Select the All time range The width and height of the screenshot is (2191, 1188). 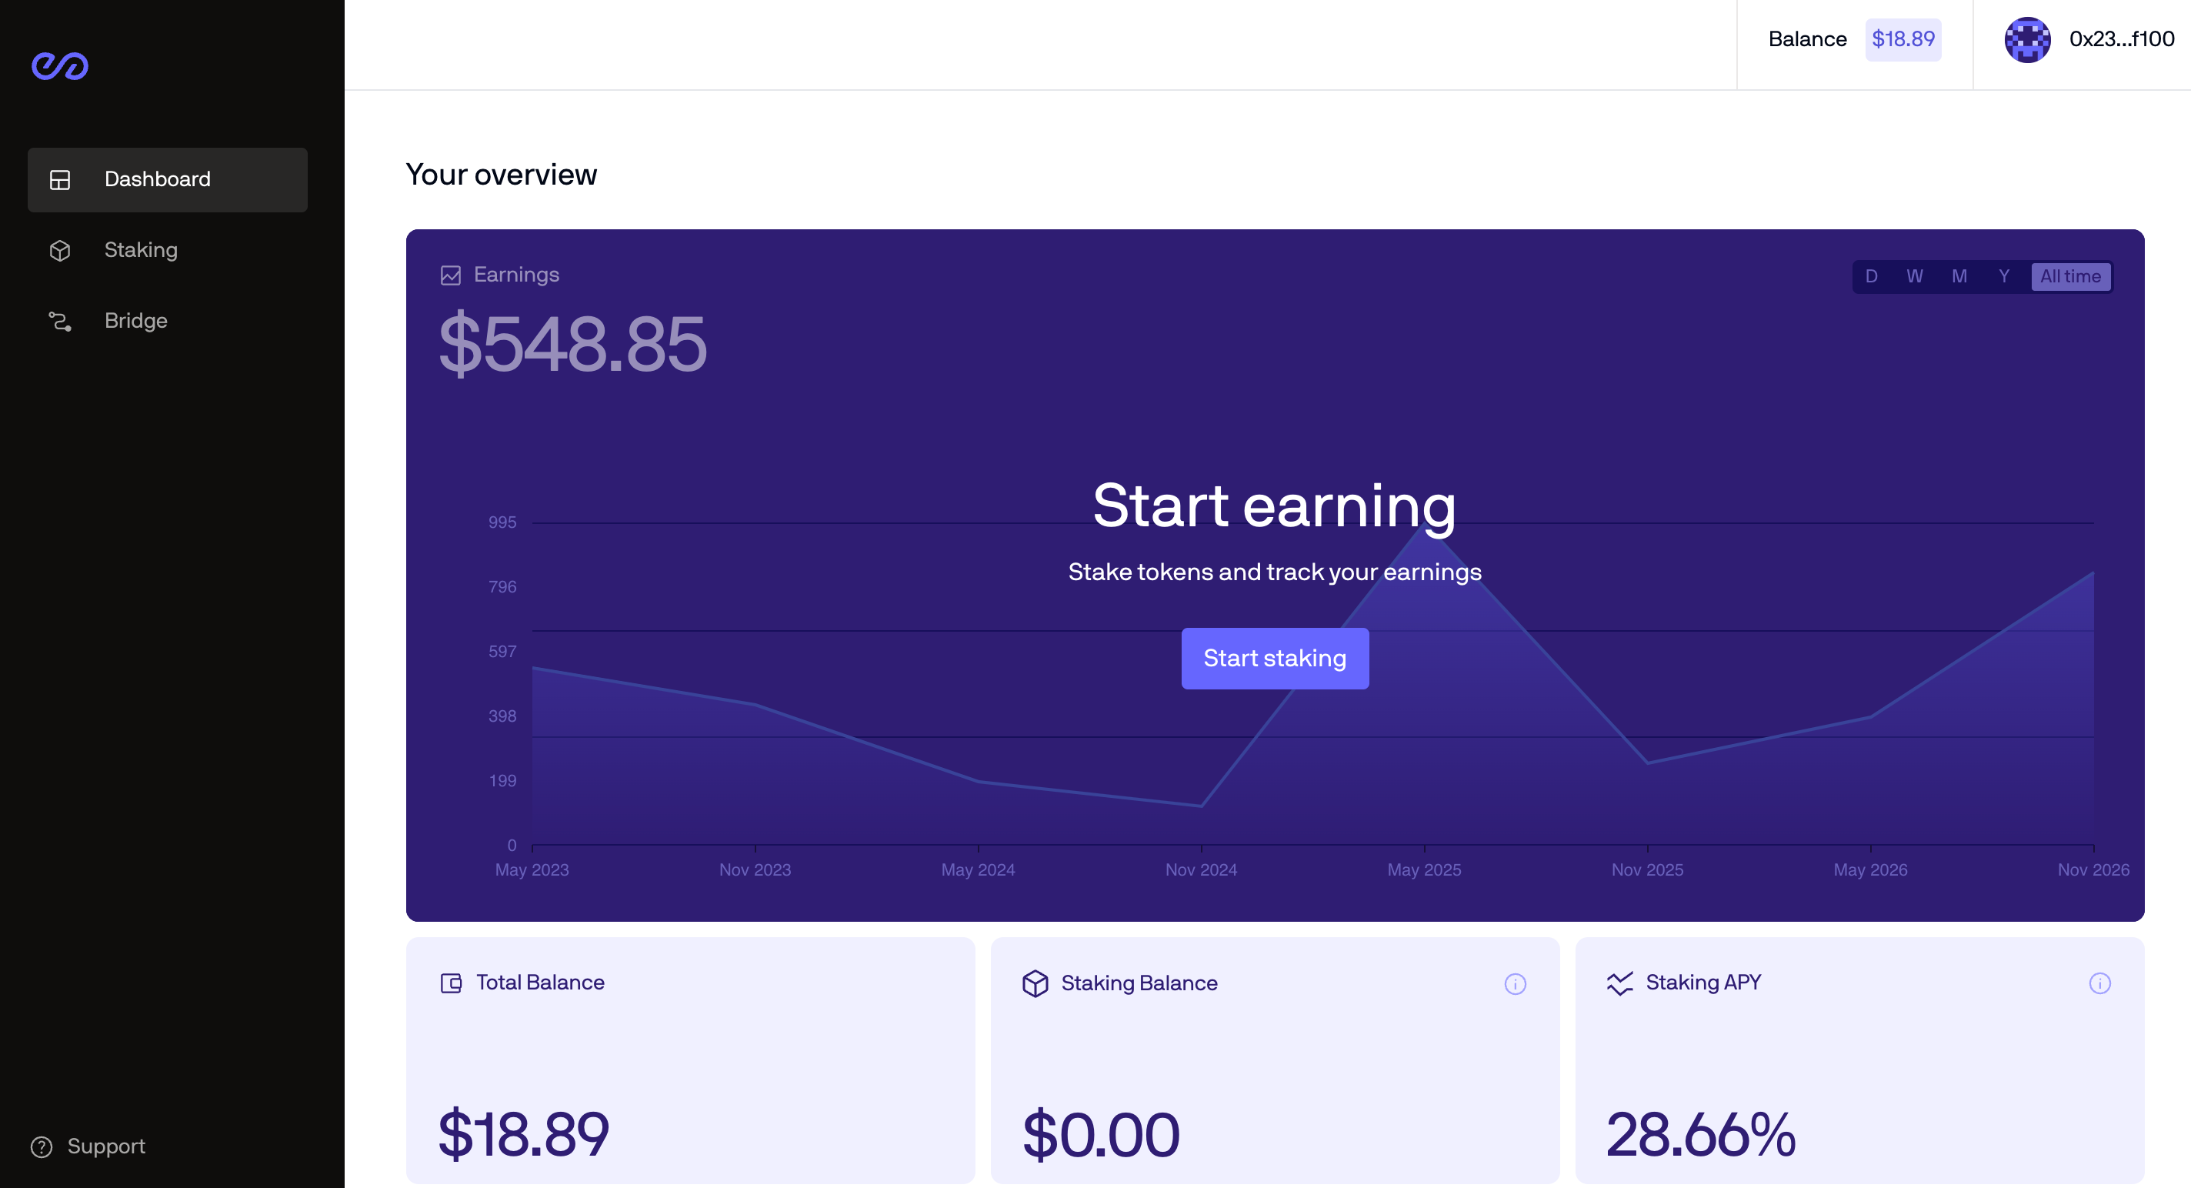[2070, 276]
